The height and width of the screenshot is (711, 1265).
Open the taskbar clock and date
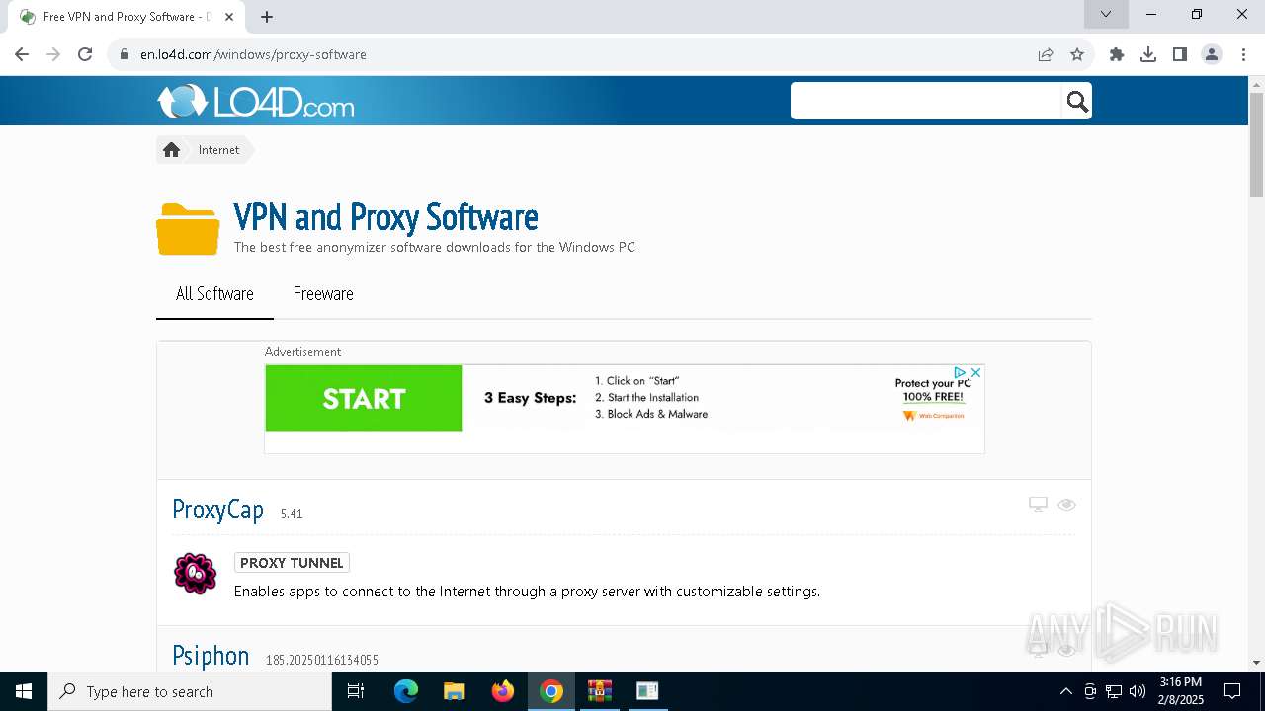(x=1181, y=691)
